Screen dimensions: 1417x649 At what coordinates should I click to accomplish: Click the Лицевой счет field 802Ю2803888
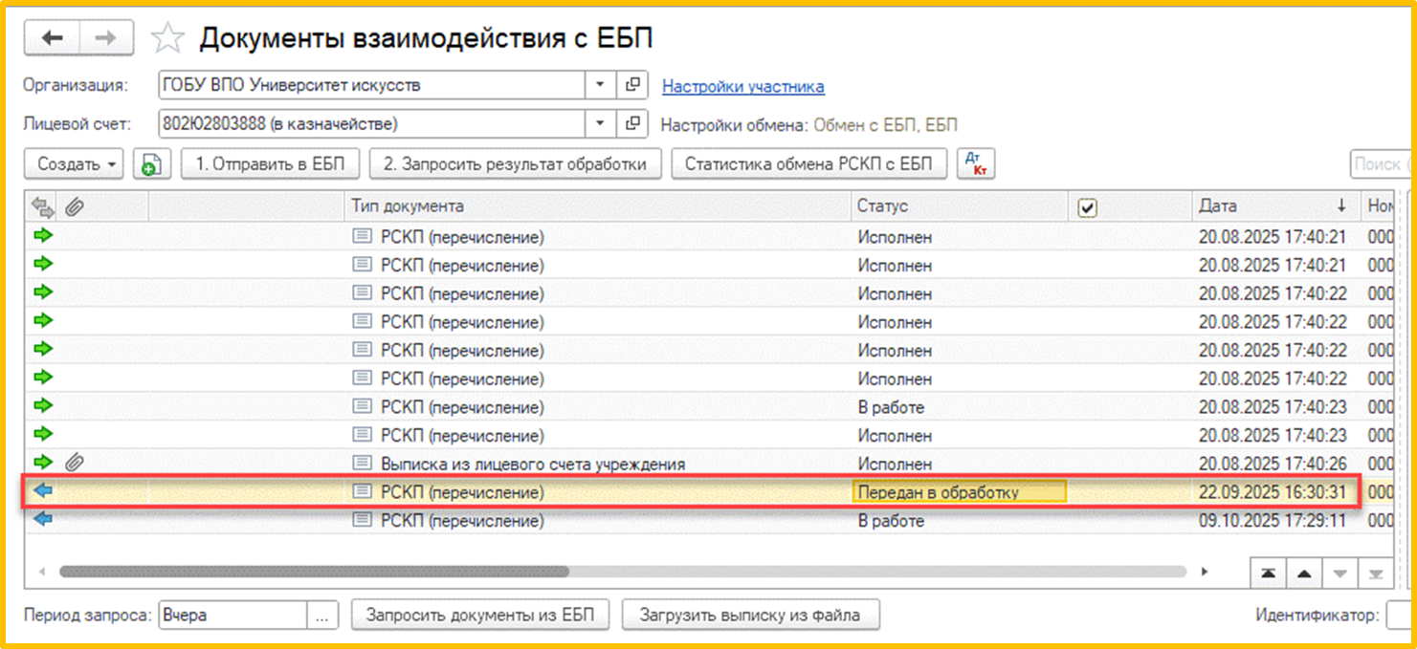pos(372,123)
